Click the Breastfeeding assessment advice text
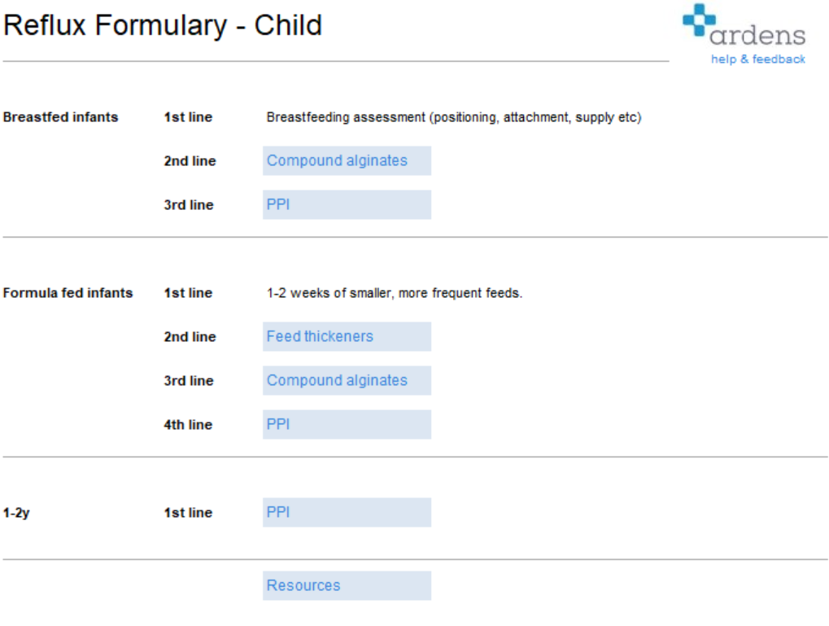829x626 pixels. 454,117
